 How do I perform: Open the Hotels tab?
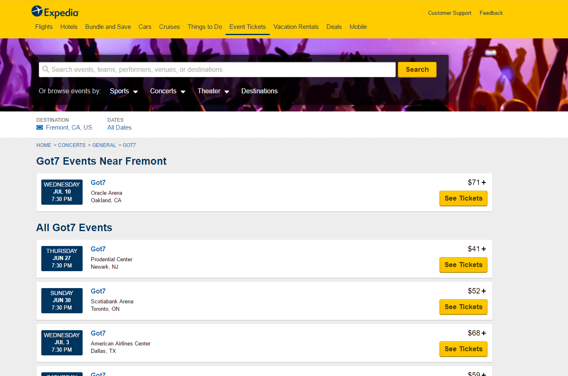(69, 27)
